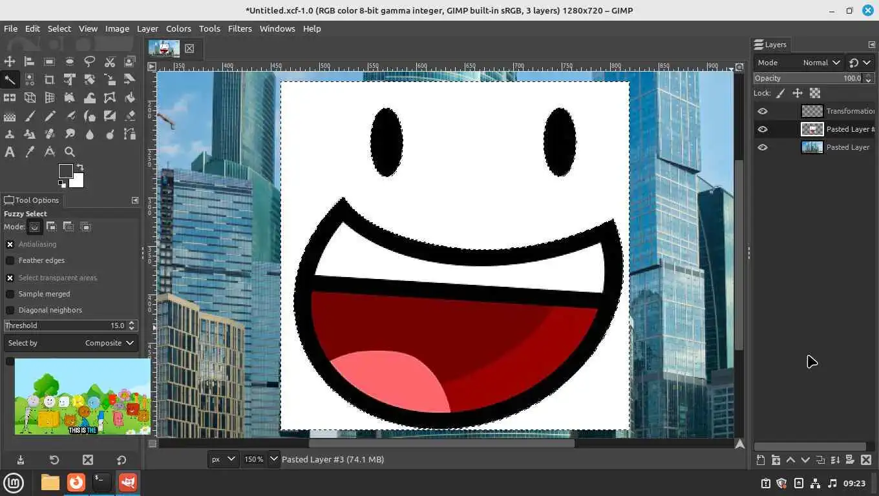Image resolution: width=879 pixels, height=496 pixels.
Task: Select the Rectangle Select tool
Action: click(49, 61)
